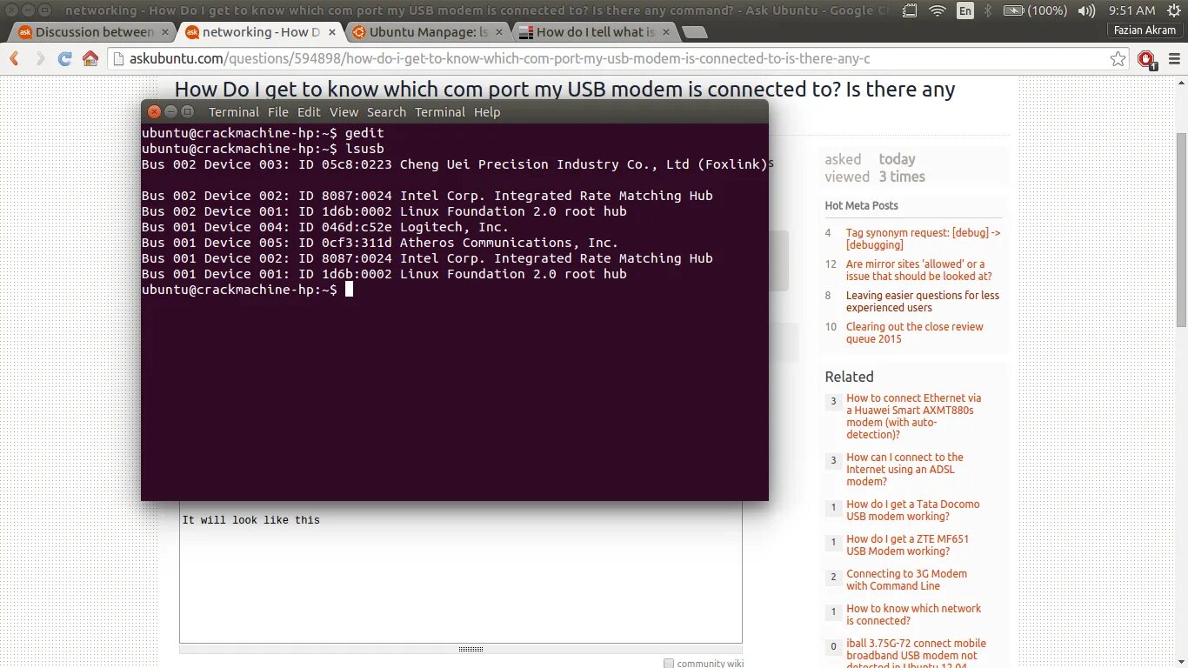The width and height of the screenshot is (1188, 668).
Task: Open the Wi-Fi network indicator
Action: tap(937, 10)
